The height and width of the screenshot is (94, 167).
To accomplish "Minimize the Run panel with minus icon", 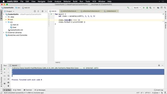I will tap(162, 66).
